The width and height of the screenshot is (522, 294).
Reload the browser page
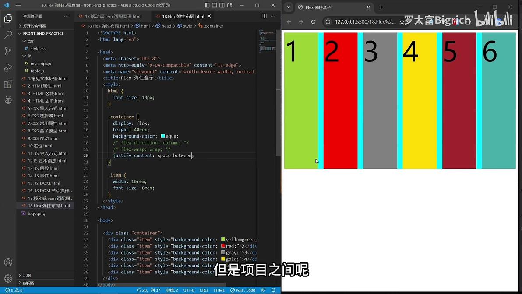coord(313,21)
